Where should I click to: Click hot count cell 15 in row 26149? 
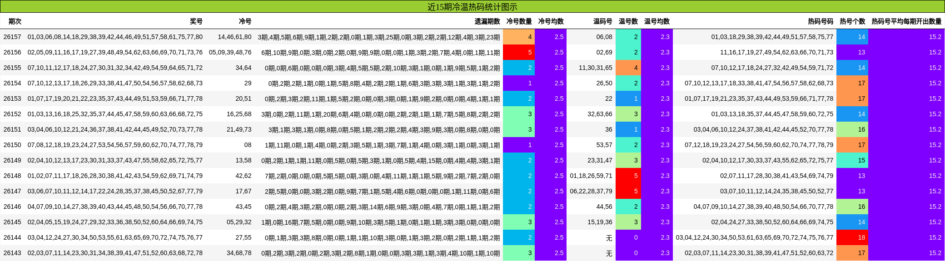tap(852, 160)
